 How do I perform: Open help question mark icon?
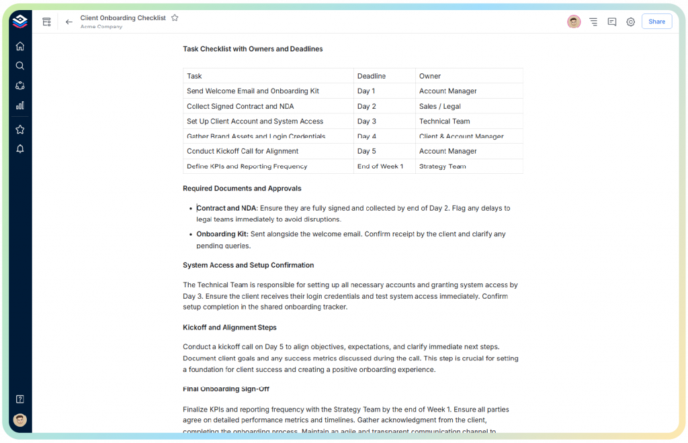click(x=19, y=399)
